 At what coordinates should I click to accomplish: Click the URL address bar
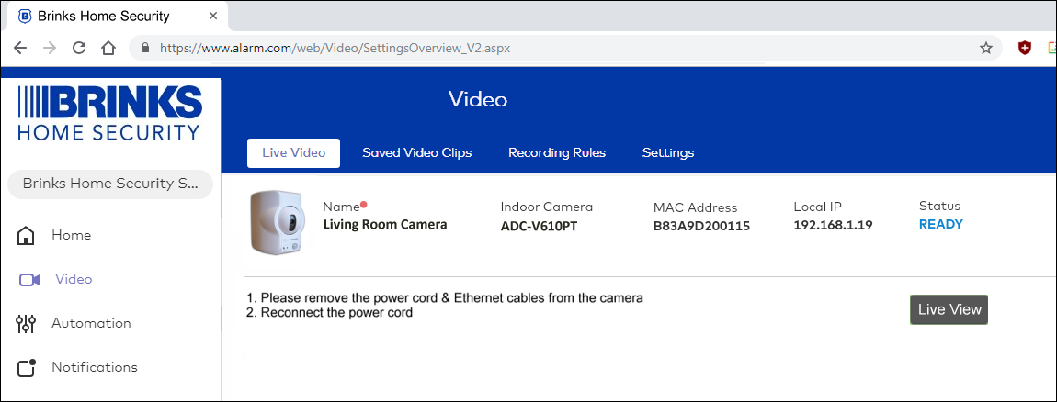click(x=565, y=48)
